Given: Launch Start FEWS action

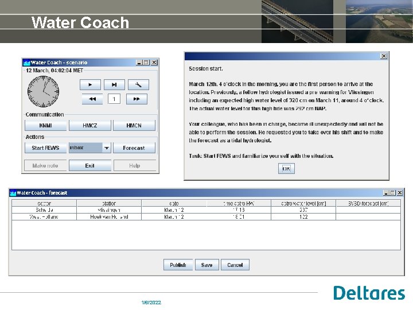Looking at the screenshot, I should click(x=45, y=148).
